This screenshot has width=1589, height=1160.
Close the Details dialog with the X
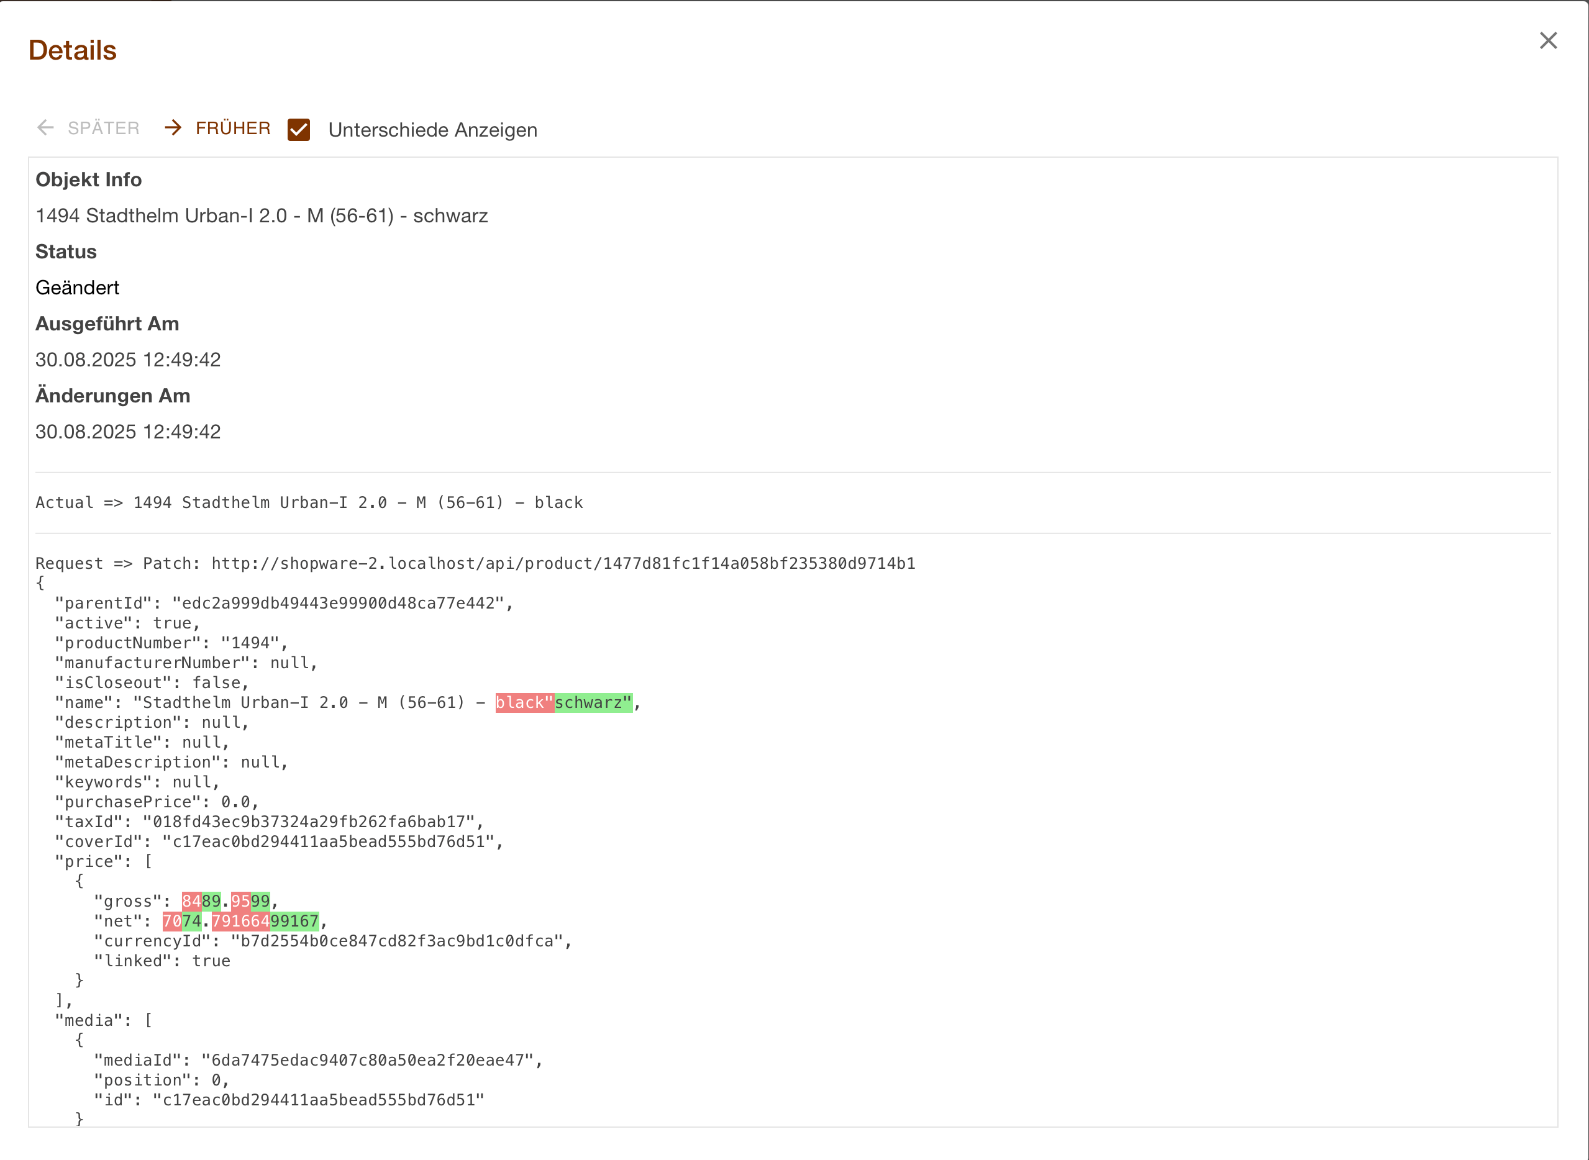[x=1548, y=41]
